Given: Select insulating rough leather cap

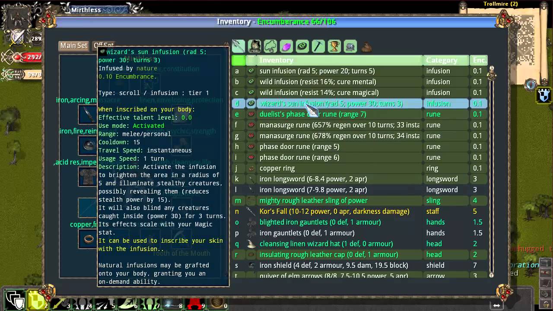Looking at the screenshot, I should pyautogui.click(x=359, y=254).
